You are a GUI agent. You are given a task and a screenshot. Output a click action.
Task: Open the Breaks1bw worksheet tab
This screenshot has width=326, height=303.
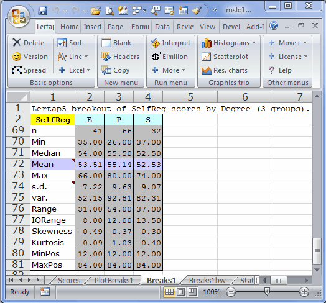pyautogui.click(x=207, y=281)
